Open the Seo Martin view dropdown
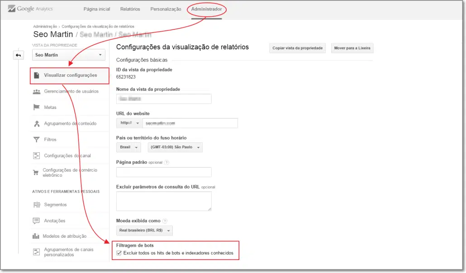The height and width of the screenshot is (273, 466). [x=69, y=55]
